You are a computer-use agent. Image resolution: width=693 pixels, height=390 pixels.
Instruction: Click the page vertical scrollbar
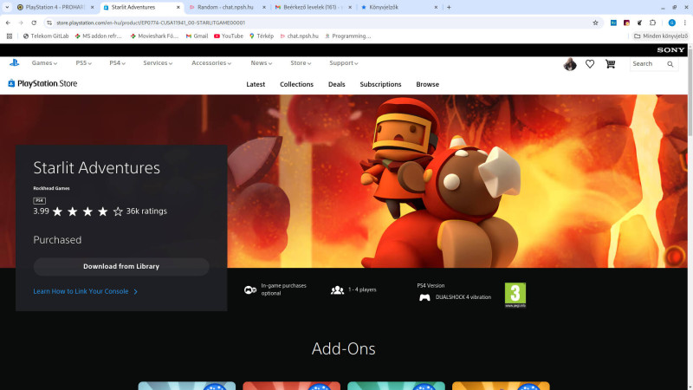tap(690, 217)
